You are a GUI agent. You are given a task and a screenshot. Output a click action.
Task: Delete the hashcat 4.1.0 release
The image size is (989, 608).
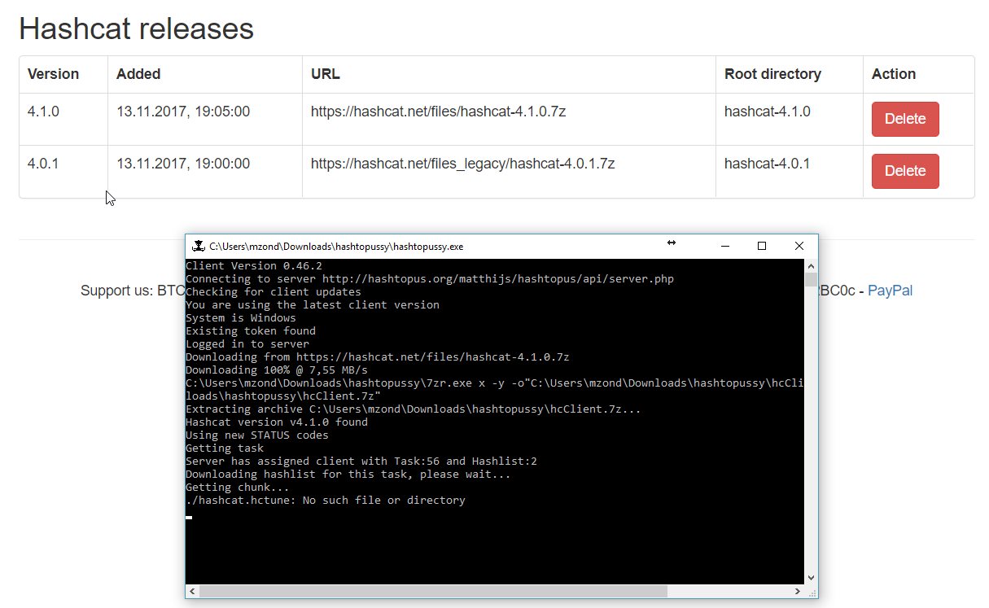(904, 119)
